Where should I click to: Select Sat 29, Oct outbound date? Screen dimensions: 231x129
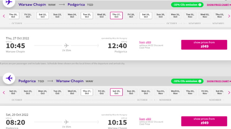[146, 16]
